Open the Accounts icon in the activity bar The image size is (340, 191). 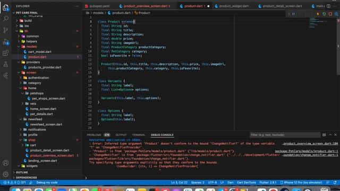pos(6,163)
